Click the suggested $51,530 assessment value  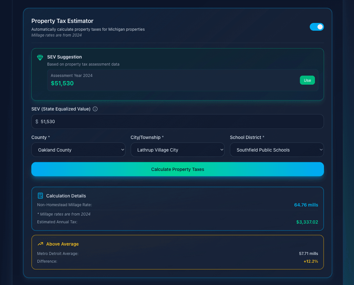pyautogui.click(x=62, y=83)
